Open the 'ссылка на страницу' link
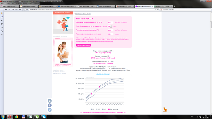 103,74
